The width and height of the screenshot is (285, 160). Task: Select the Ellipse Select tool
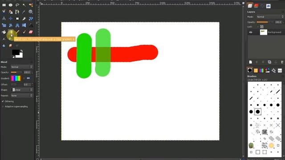11,5
